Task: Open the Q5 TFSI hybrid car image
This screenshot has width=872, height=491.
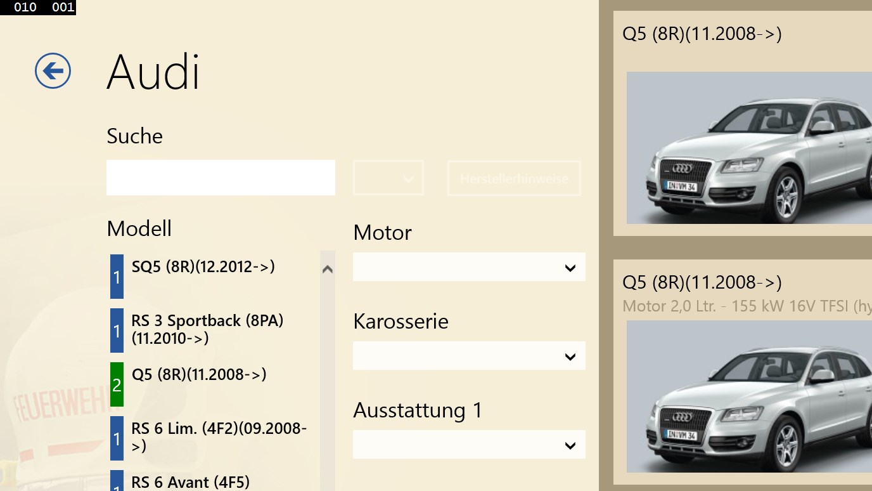Action: pyautogui.click(x=749, y=396)
